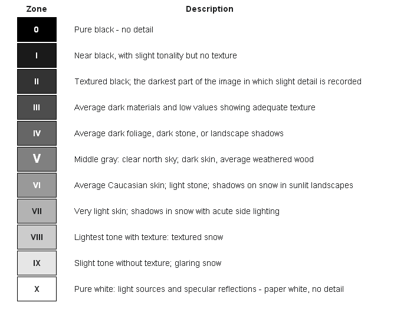This screenshot has width=394, height=309.
Task: Select the "Average dark foliage" description line
Action: pos(179,133)
